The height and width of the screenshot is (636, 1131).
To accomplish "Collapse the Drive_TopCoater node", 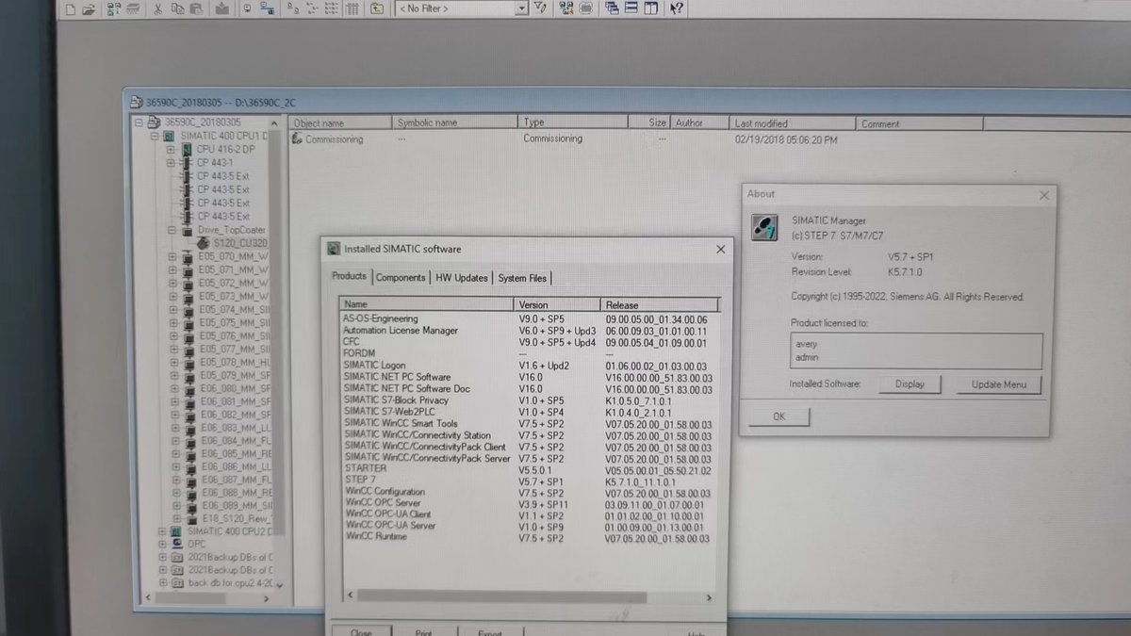I will pyautogui.click(x=172, y=229).
